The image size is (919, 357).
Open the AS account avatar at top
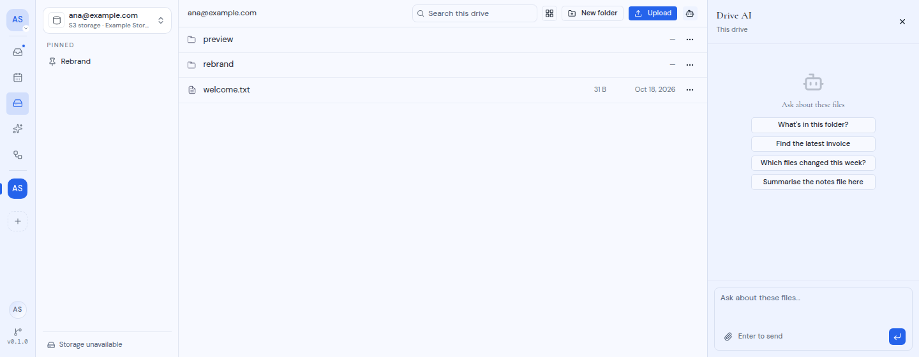pos(18,20)
